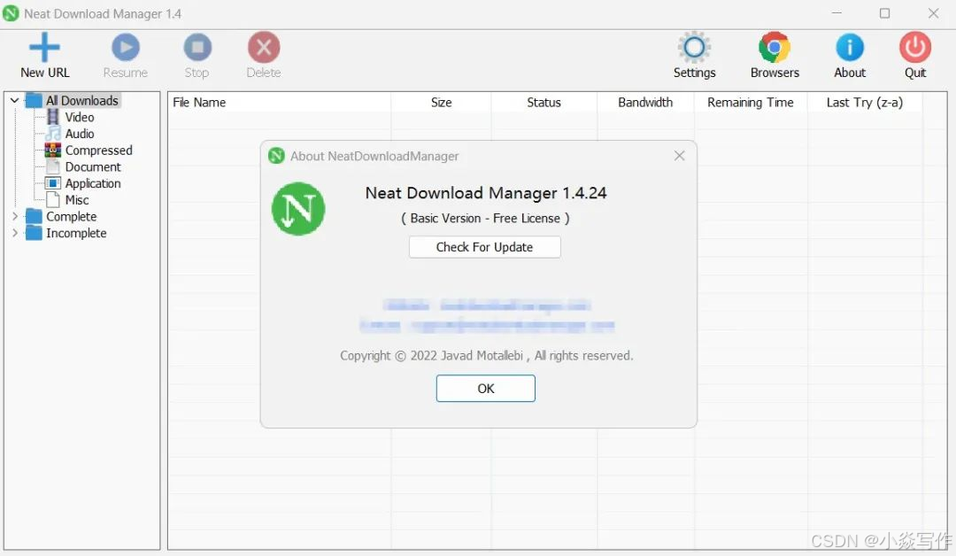
Task: Open the About info icon
Action: pyautogui.click(x=849, y=47)
